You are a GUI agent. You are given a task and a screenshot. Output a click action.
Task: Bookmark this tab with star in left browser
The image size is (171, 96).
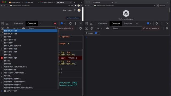coord(72,6)
